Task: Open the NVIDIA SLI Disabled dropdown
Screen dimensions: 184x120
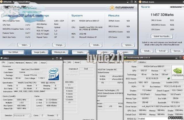Action: coord(160,119)
